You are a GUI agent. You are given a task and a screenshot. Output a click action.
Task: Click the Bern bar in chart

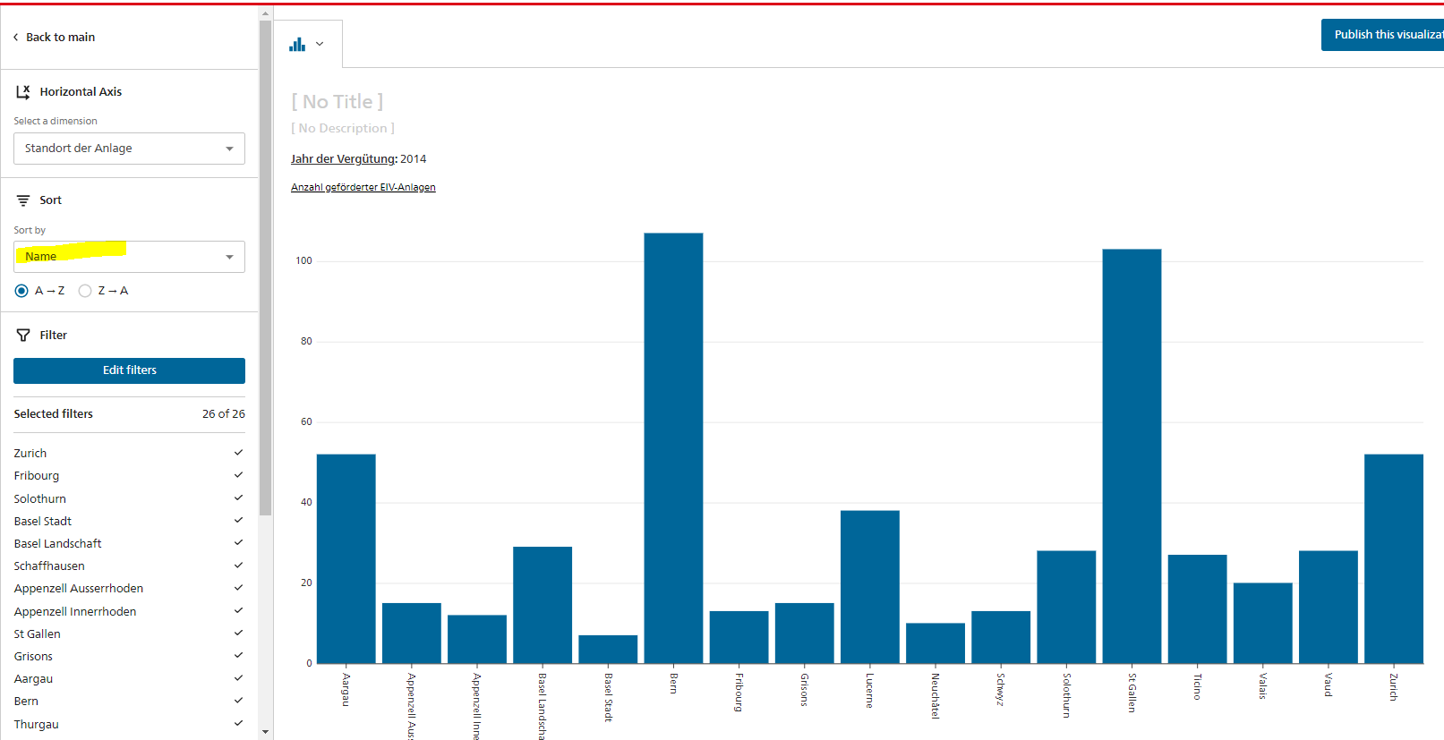pyautogui.click(x=673, y=448)
